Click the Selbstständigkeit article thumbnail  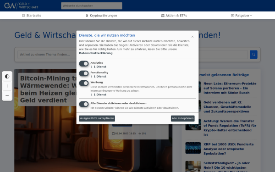click(x=193, y=166)
